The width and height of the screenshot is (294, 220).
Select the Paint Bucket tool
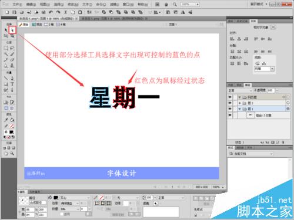pyautogui.click(x=12, y=120)
